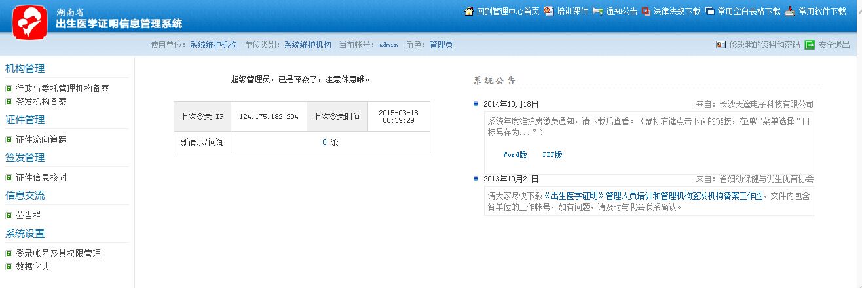The height and width of the screenshot is (288, 862).
Task: Open 常用软件下载 in the top bar
Action: [x=822, y=11]
